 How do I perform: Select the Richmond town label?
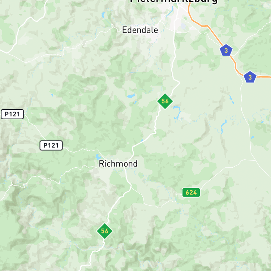(x=118, y=163)
